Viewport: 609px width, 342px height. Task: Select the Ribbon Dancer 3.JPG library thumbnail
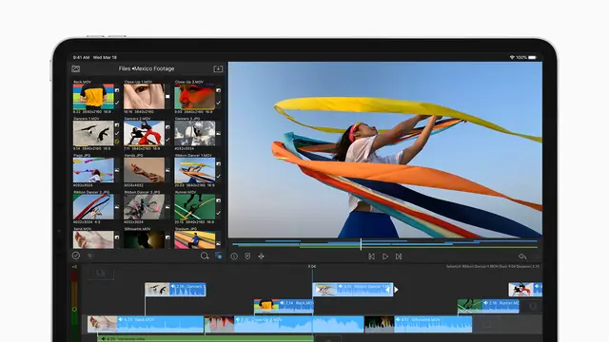coord(144,207)
